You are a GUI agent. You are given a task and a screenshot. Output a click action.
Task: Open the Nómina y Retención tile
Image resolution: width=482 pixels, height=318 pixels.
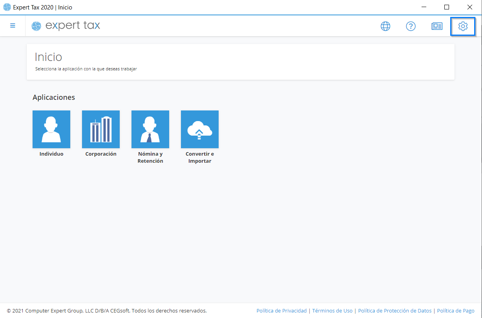[x=150, y=129]
